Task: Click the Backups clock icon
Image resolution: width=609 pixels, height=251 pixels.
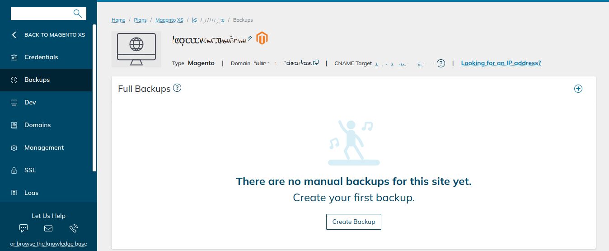Action: click(x=14, y=80)
